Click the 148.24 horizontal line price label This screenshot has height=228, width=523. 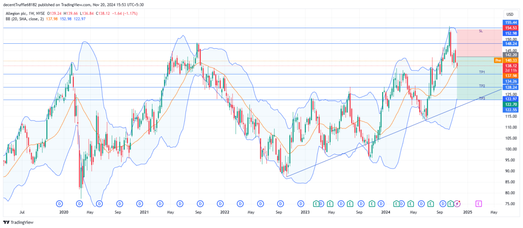[x=510, y=43]
